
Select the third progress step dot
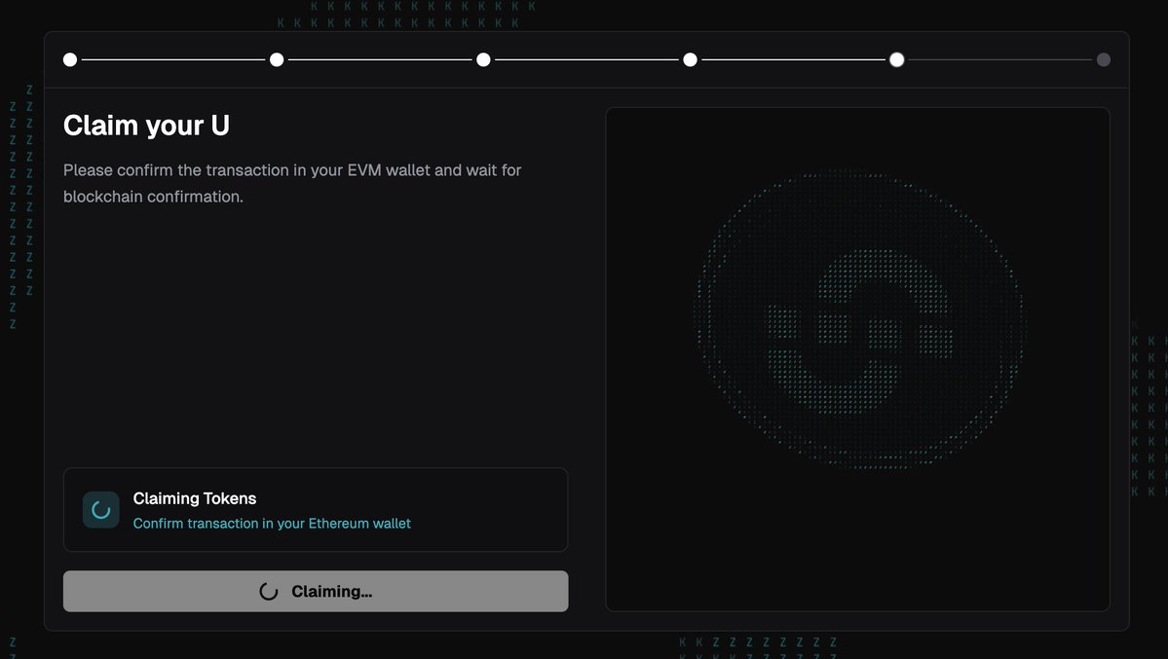483,59
